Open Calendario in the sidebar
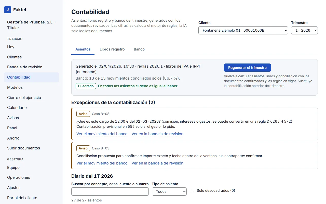Viewport: 326px width, 204px height. 31,108
